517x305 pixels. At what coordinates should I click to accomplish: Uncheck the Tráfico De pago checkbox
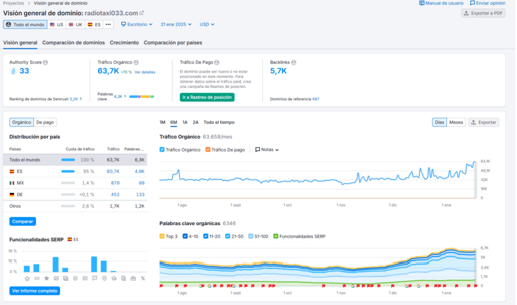click(x=208, y=149)
